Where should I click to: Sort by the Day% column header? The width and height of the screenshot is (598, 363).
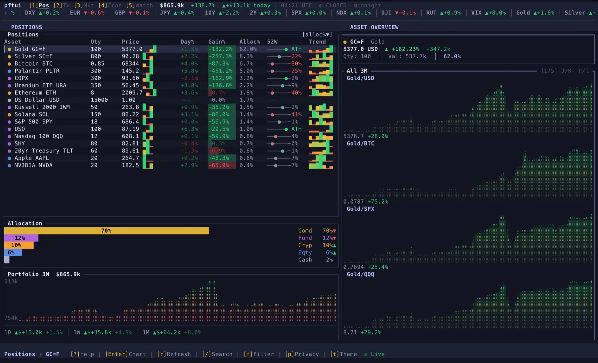coord(187,42)
